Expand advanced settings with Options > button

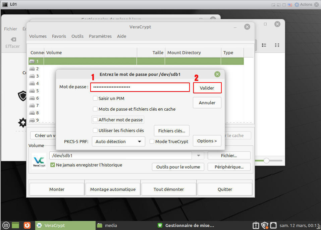coord(207,141)
